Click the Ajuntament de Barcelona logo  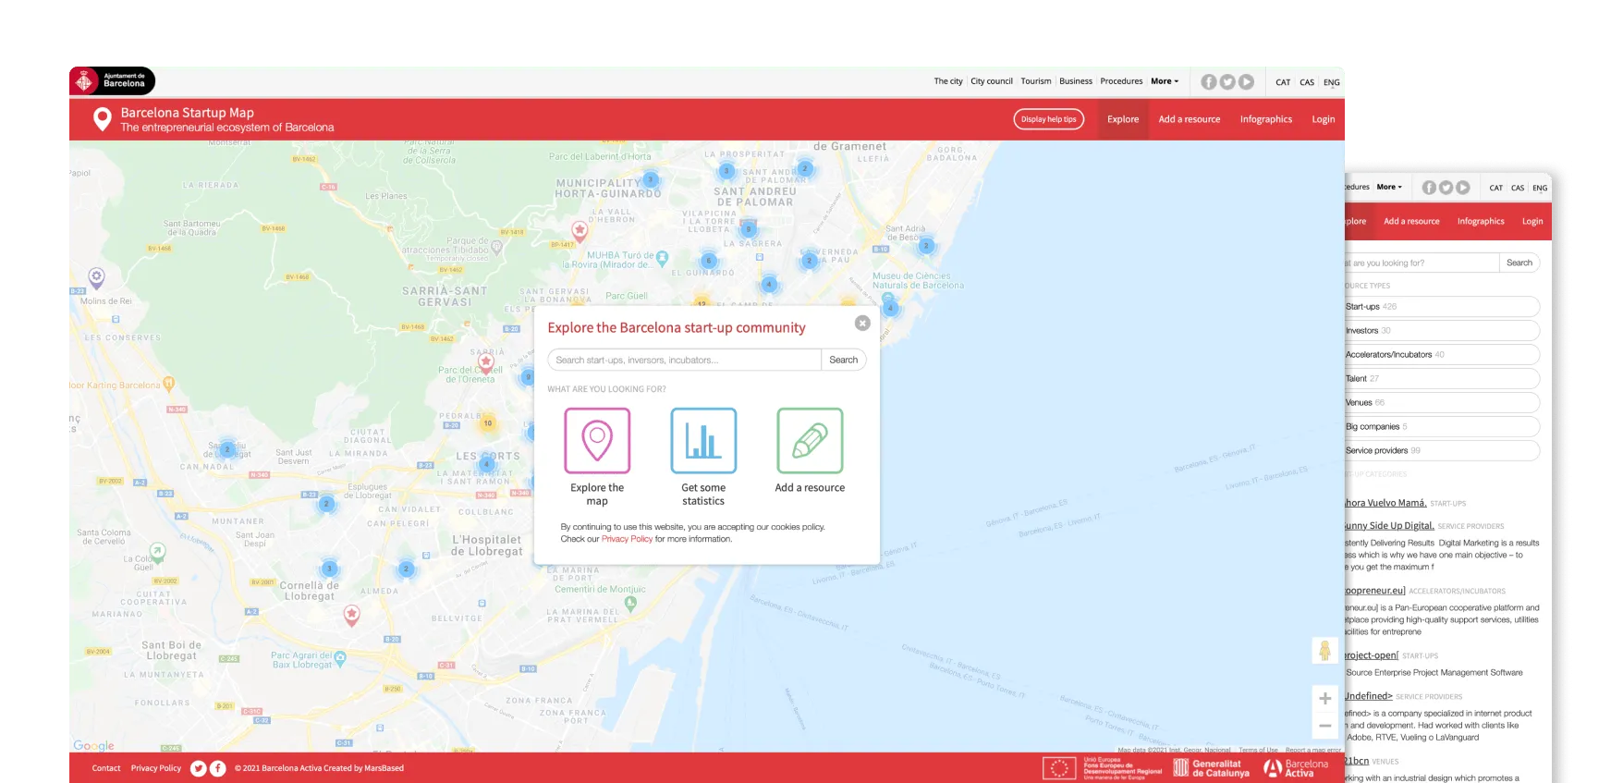coord(112,81)
